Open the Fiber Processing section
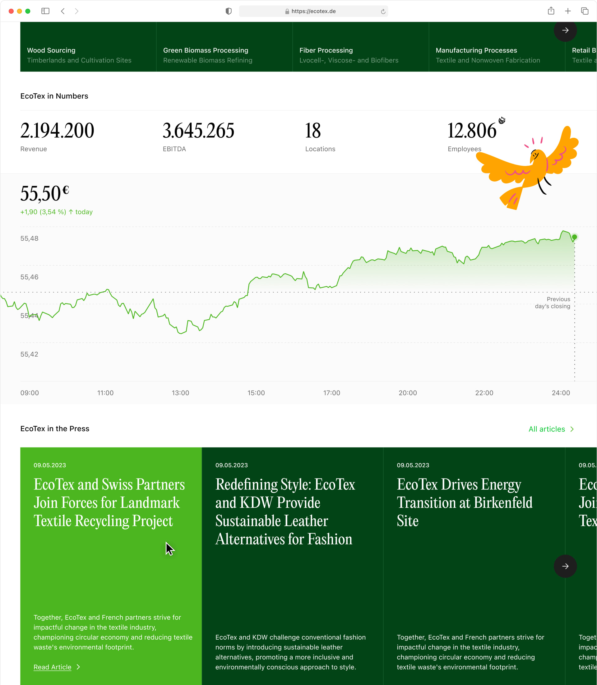The width and height of the screenshot is (597, 685). pos(361,47)
